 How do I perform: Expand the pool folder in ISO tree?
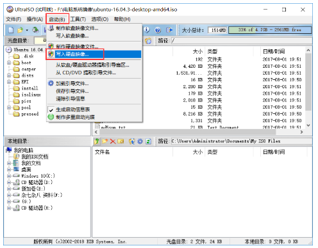click(9, 107)
